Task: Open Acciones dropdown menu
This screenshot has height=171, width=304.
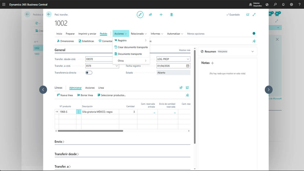Action: tap(121, 34)
